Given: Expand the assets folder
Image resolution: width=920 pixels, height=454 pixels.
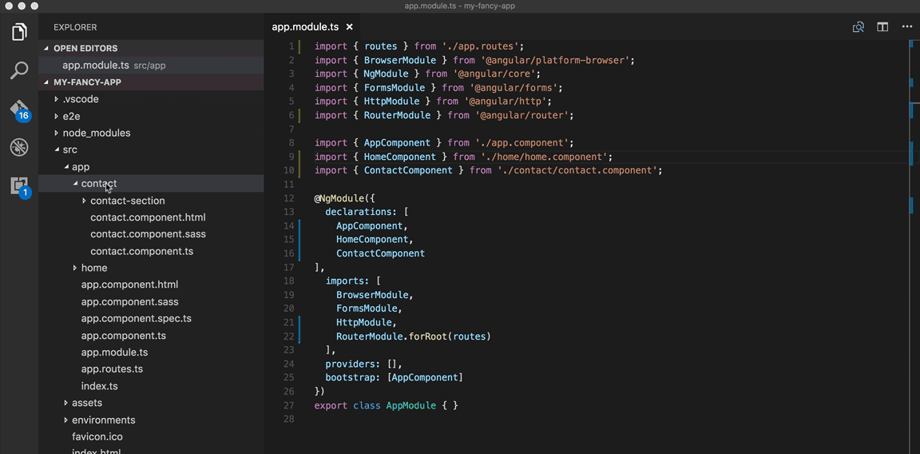Looking at the screenshot, I should coord(152,403).
